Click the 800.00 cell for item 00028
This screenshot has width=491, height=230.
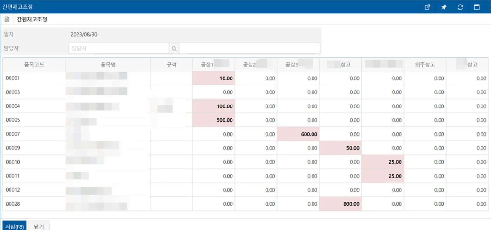point(340,204)
